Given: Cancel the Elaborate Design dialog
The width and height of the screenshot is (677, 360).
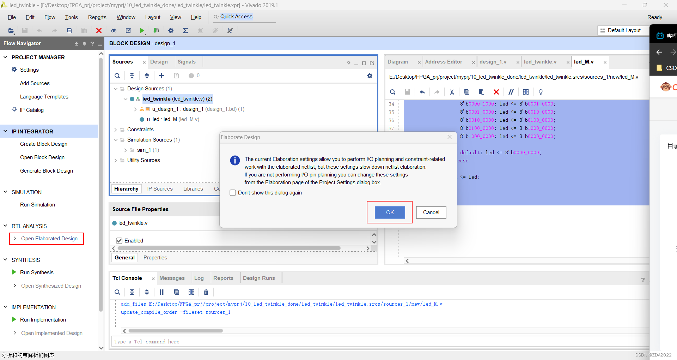Looking at the screenshot, I should pyautogui.click(x=431, y=212).
